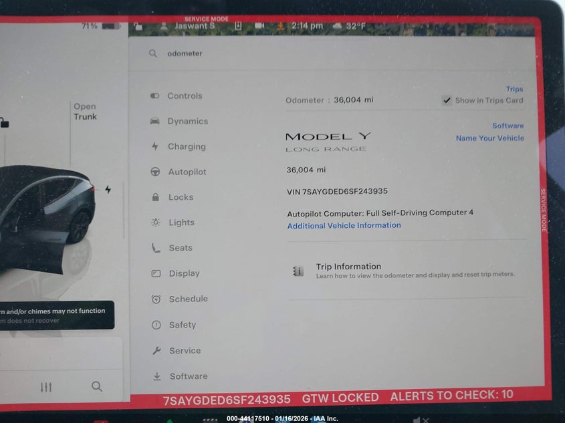Click the odometer search field
This screenshot has height=423, width=565.
click(332, 53)
